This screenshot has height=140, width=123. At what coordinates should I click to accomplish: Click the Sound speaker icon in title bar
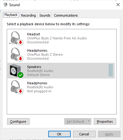(x=5, y=5)
